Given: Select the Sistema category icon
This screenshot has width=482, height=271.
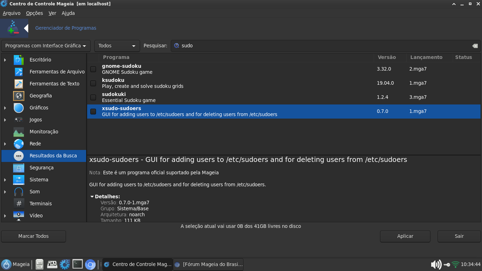Looking at the screenshot, I should pyautogui.click(x=18, y=180).
